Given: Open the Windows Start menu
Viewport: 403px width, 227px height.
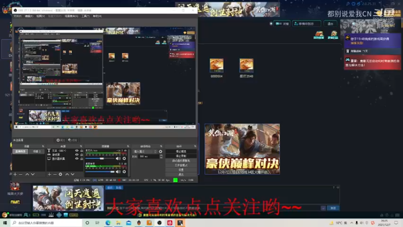Looking at the screenshot, I should point(5,222).
